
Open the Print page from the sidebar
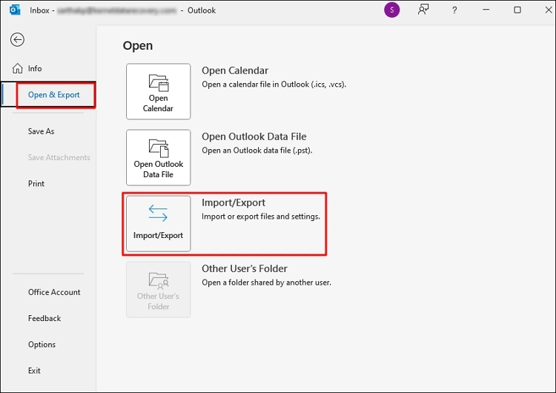(36, 183)
